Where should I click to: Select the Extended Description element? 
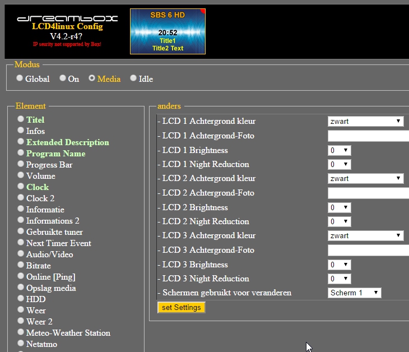(21, 141)
